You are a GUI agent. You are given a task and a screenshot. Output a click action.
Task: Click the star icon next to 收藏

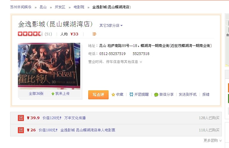(x=113, y=95)
